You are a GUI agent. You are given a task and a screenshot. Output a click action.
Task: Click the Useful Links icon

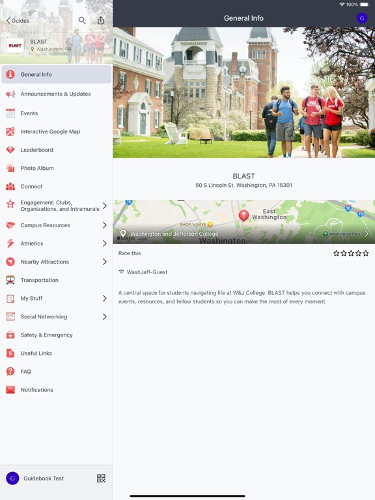tap(10, 354)
